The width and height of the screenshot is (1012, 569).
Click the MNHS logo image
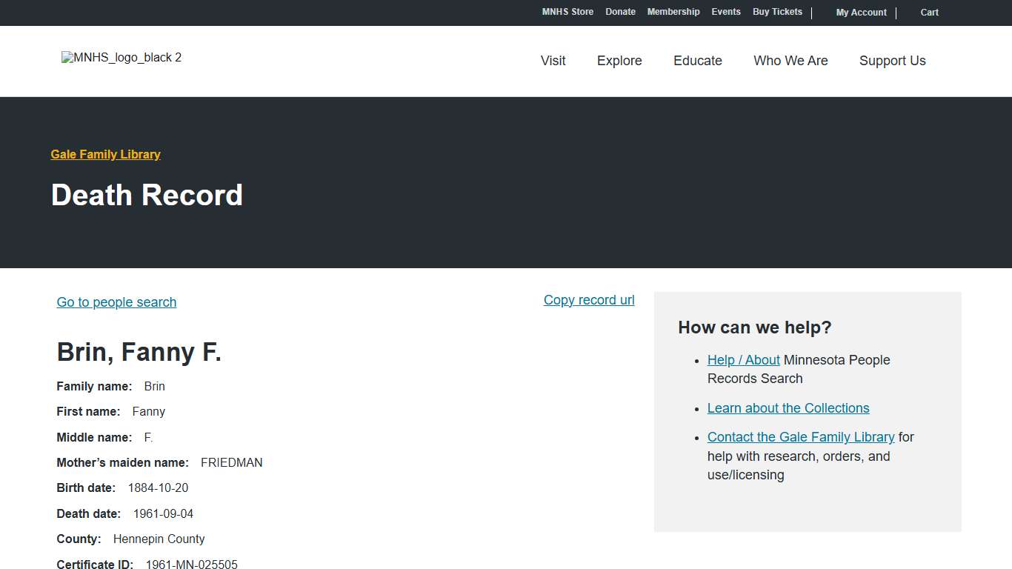click(121, 58)
